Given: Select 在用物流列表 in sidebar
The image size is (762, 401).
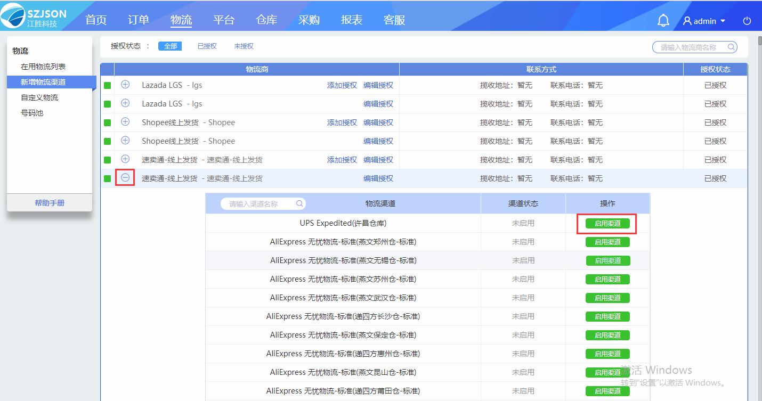Looking at the screenshot, I should [x=43, y=67].
